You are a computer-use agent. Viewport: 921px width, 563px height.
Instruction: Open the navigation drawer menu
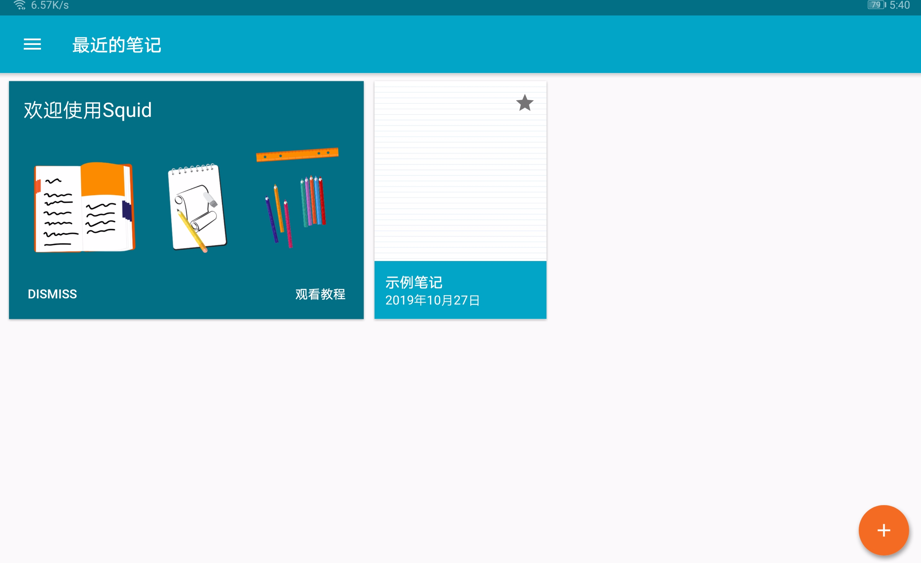(x=32, y=45)
